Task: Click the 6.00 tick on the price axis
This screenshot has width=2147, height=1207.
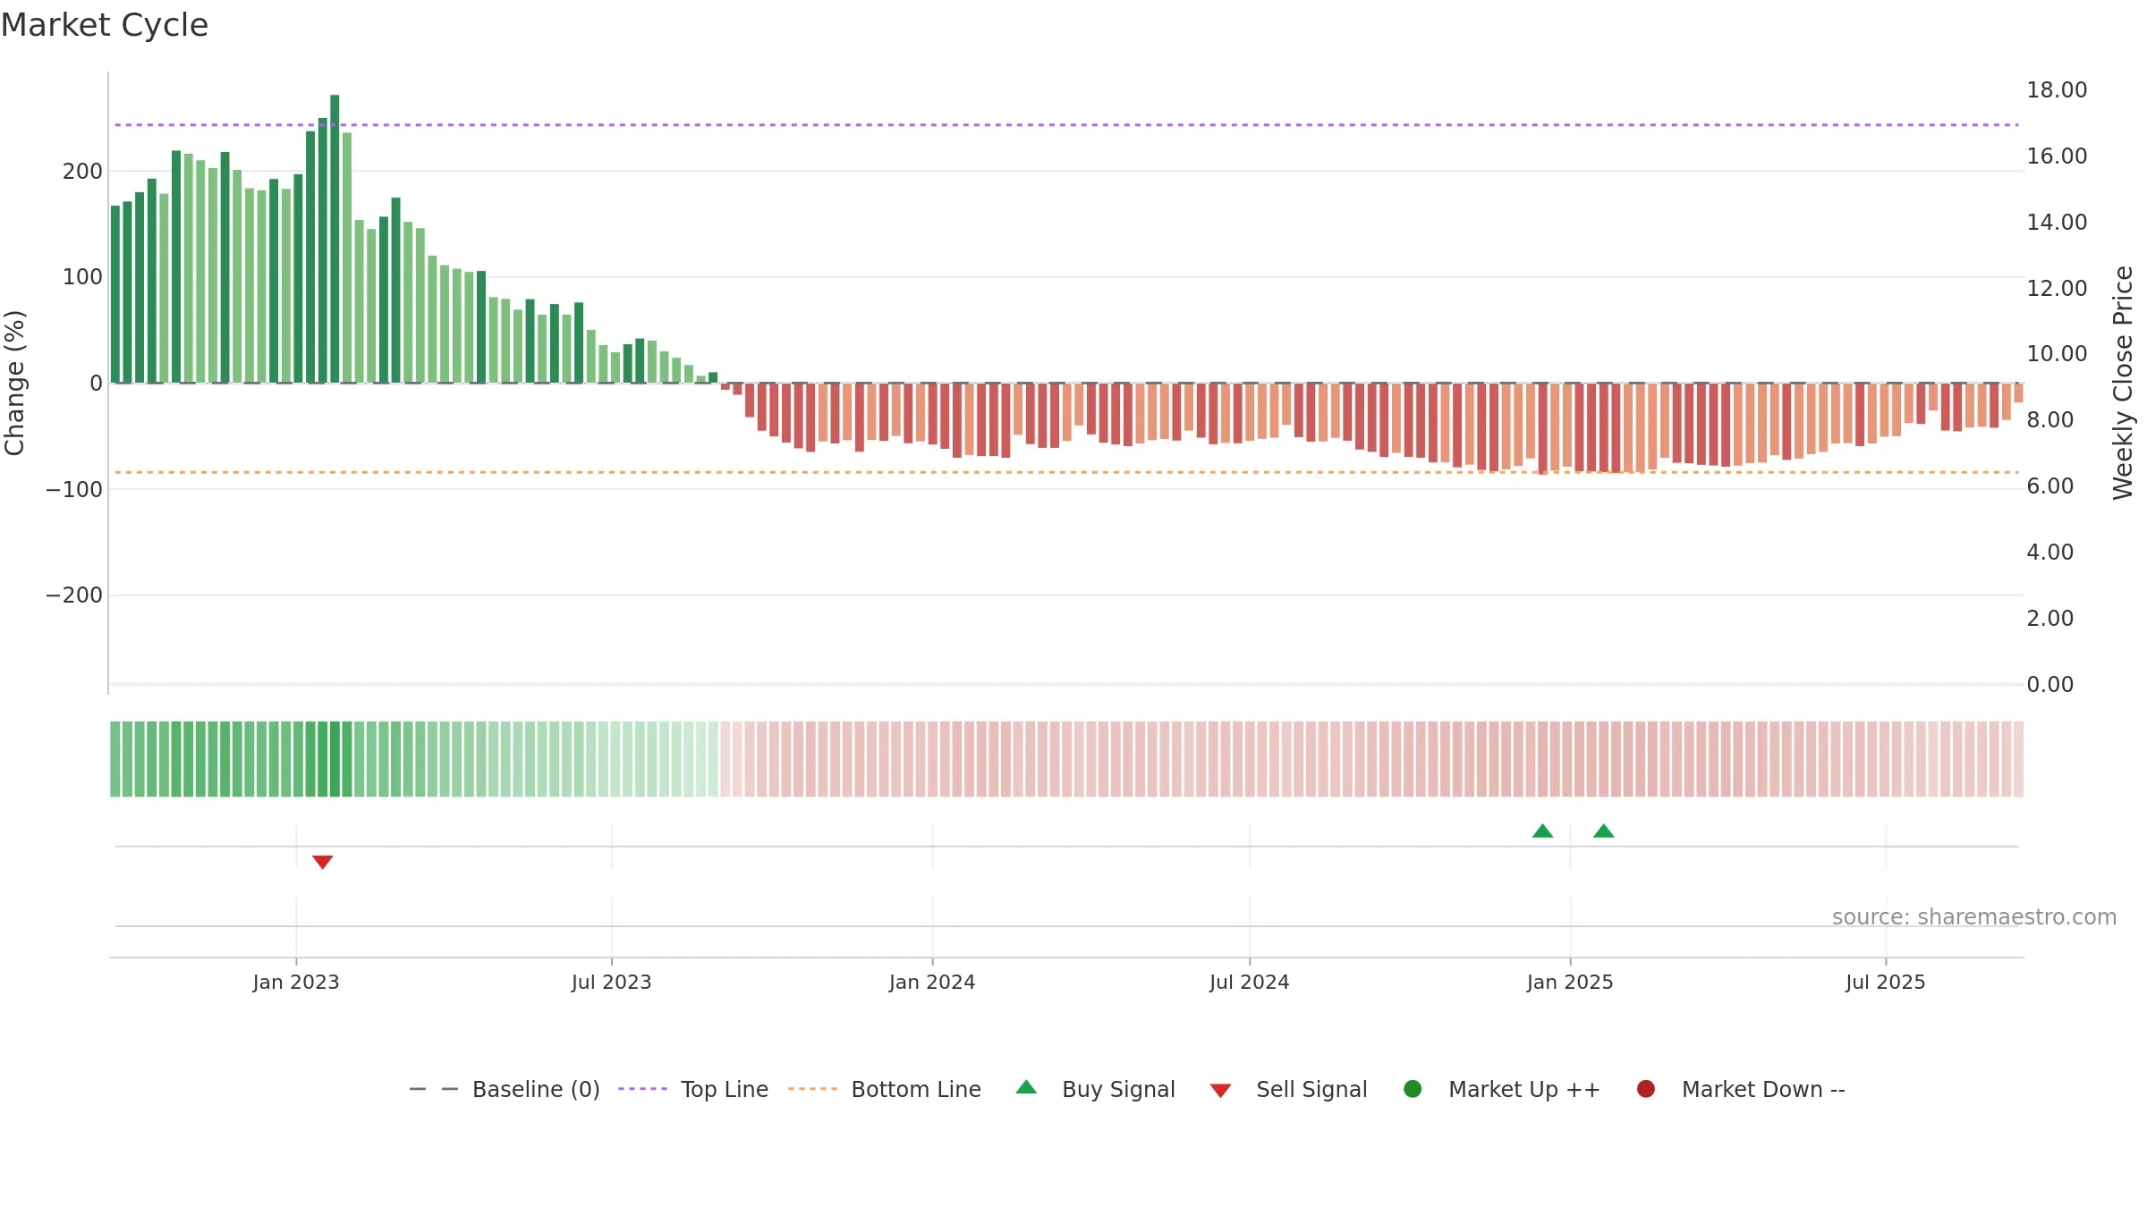Action: pyautogui.click(x=2050, y=486)
